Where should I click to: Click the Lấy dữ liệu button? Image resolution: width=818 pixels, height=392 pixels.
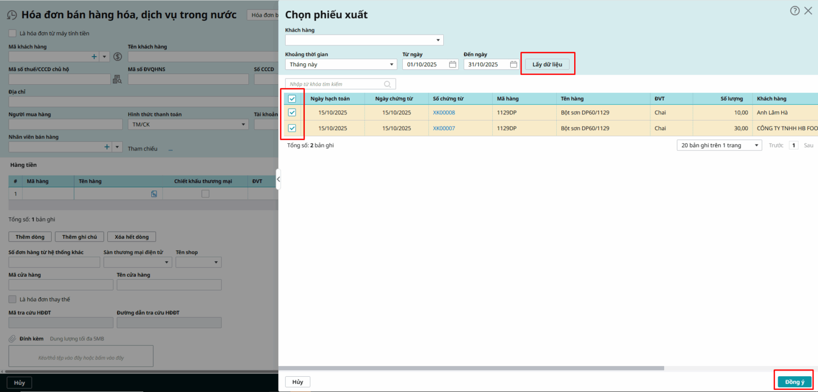click(547, 64)
